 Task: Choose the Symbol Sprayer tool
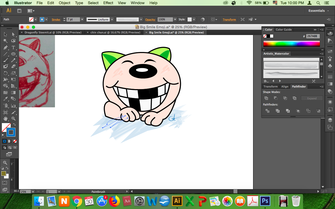pos(5,106)
